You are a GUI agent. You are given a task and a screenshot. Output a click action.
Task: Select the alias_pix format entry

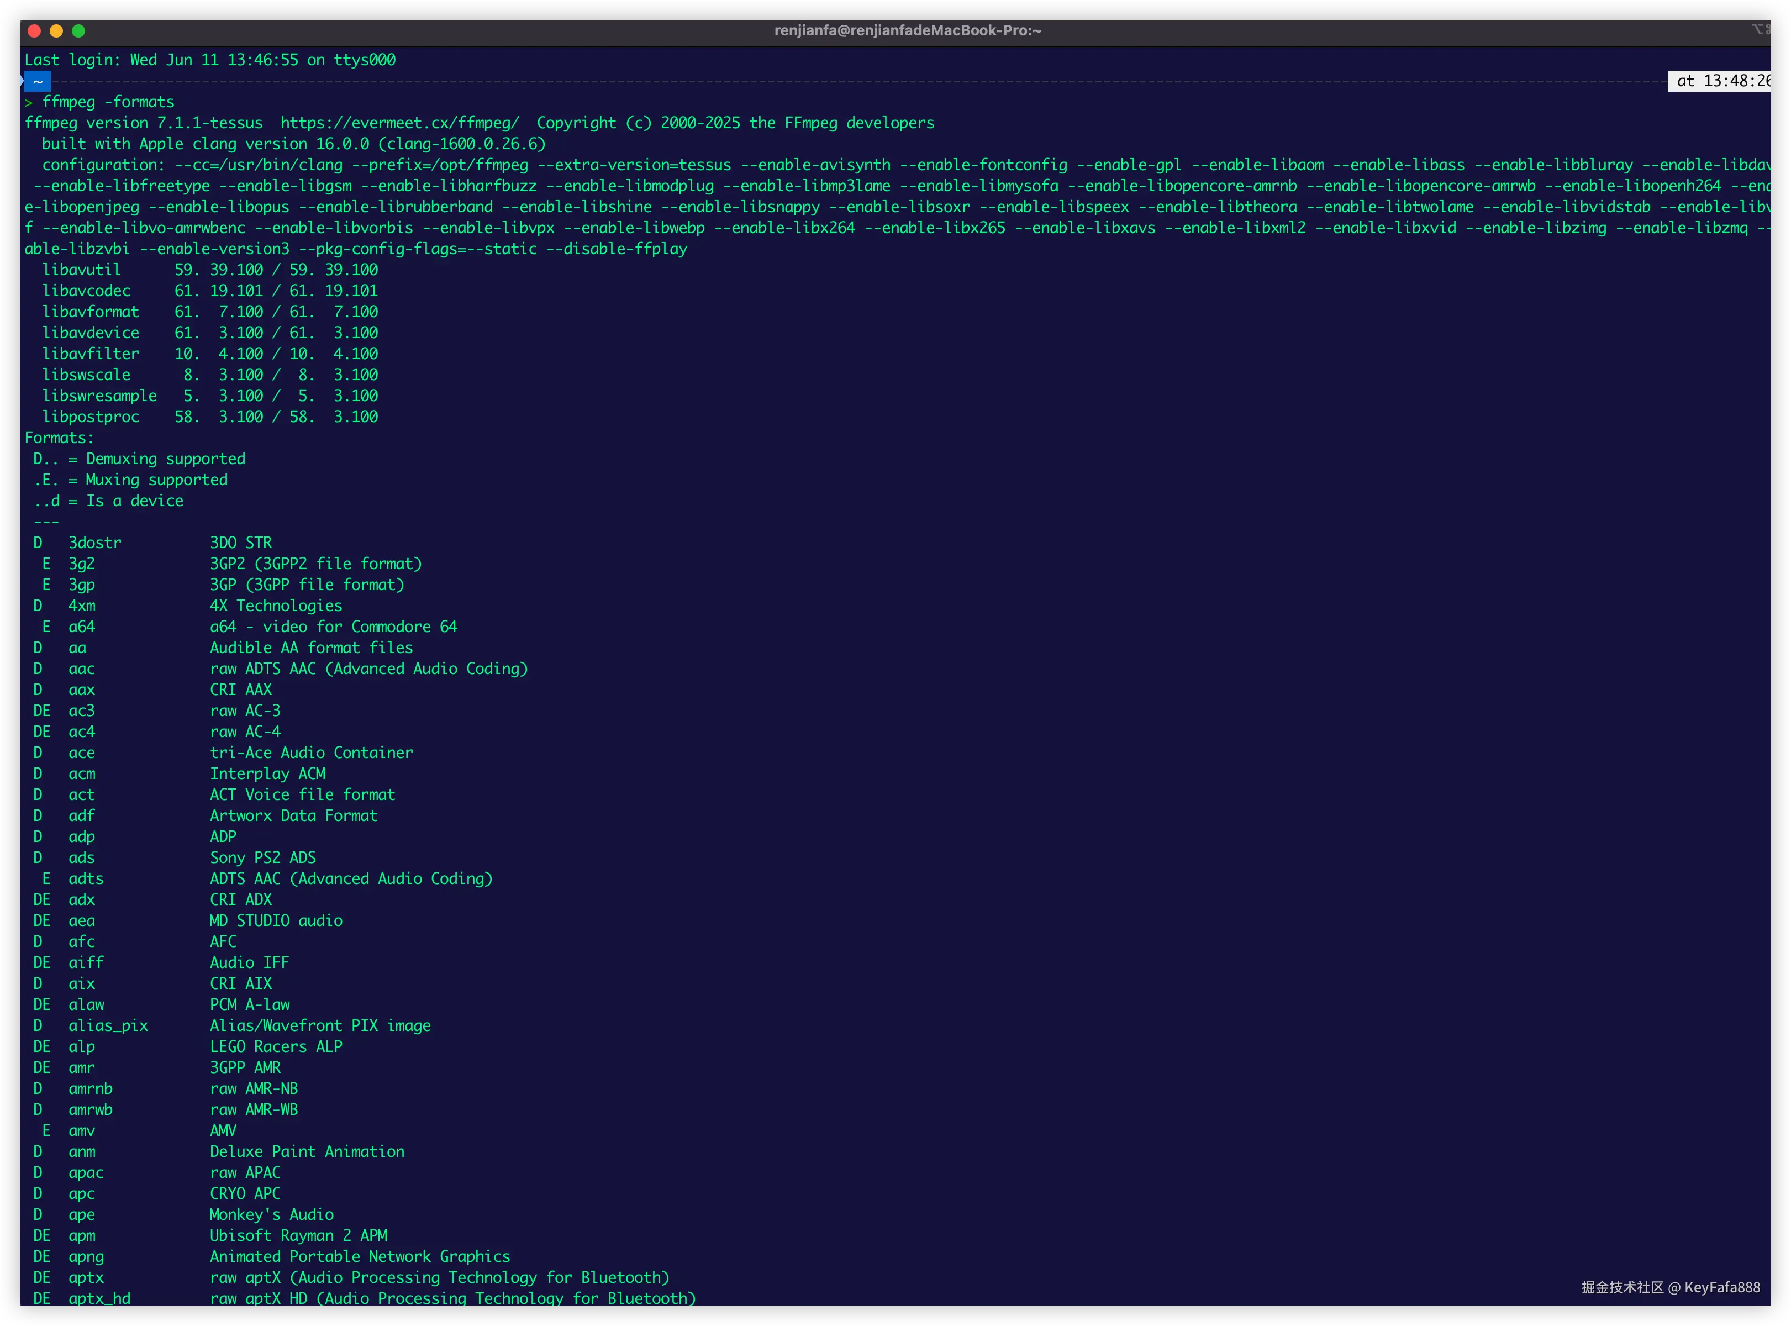pos(108,1025)
